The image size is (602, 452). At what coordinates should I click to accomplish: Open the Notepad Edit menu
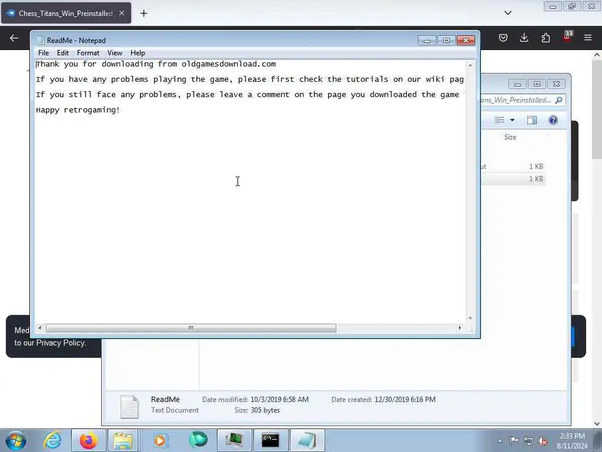pos(62,52)
